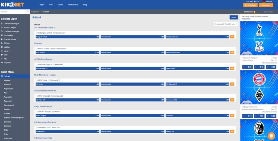The width and height of the screenshot is (278, 141).
Task: Open the Kenya Premier League link
Action: point(43,106)
